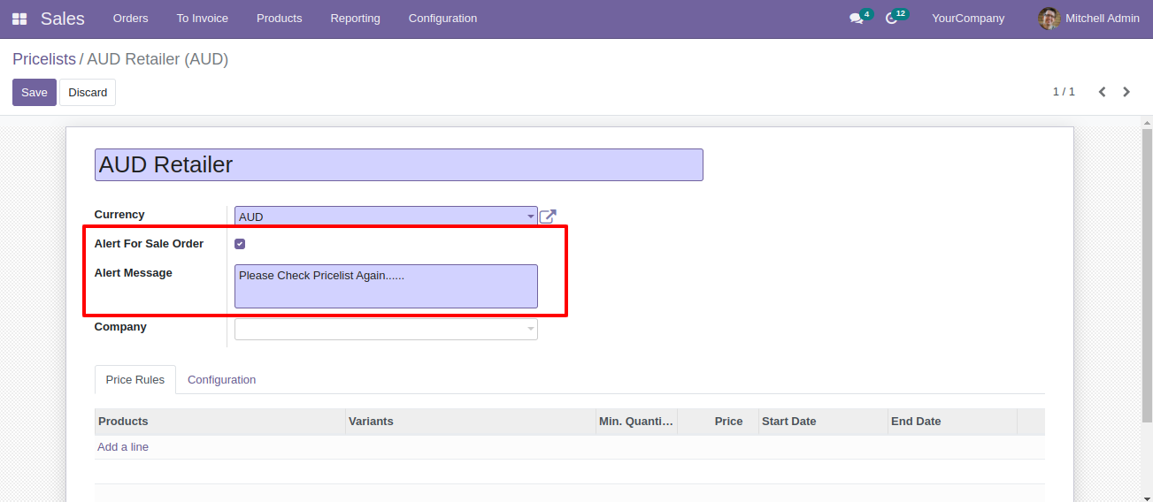1153x502 pixels.
Task: Click the Company field label
Action: coord(120,327)
